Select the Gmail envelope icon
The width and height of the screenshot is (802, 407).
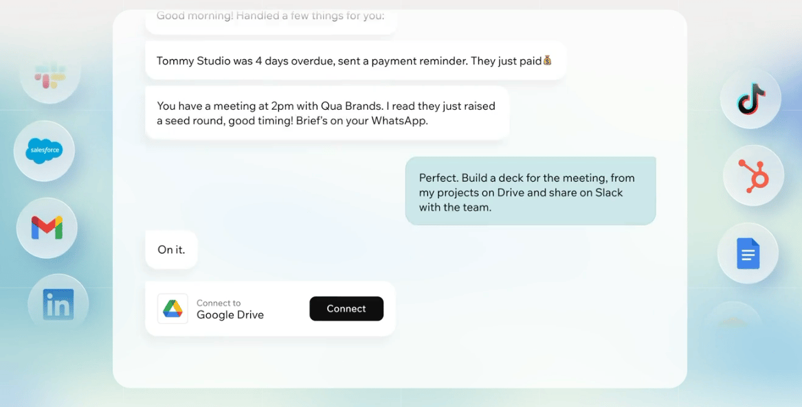47,228
